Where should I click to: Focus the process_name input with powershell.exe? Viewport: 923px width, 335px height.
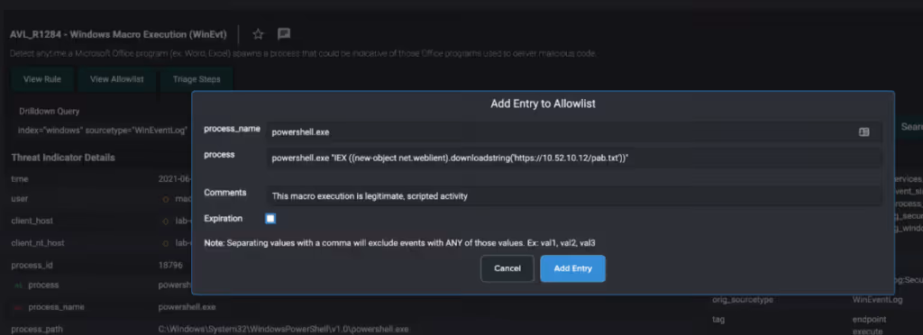pyautogui.click(x=573, y=132)
